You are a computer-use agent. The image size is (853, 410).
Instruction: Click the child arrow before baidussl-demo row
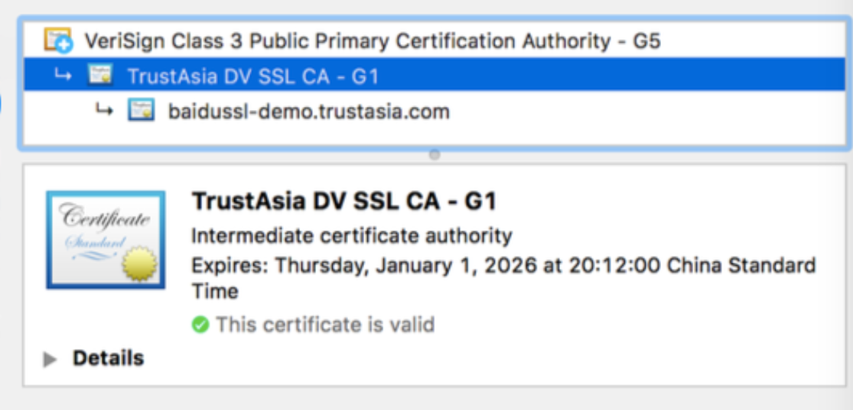pyautogui.click(x=103, y=111)
